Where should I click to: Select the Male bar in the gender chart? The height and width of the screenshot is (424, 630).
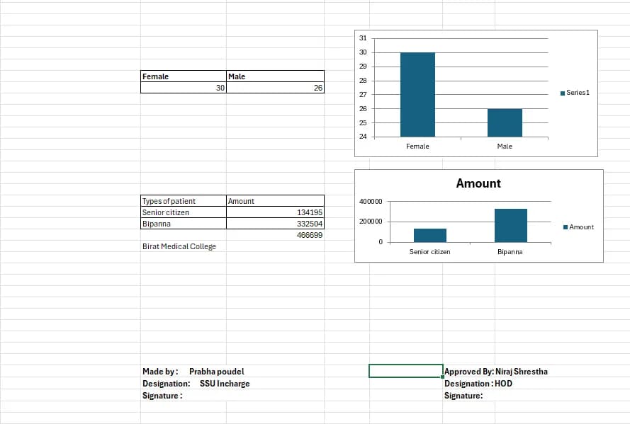tap(505, 122)
